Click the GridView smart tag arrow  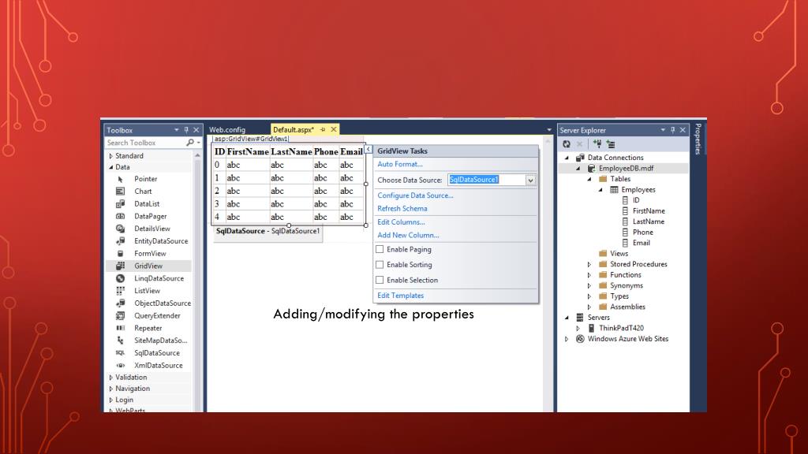click(x=368, y=149)
